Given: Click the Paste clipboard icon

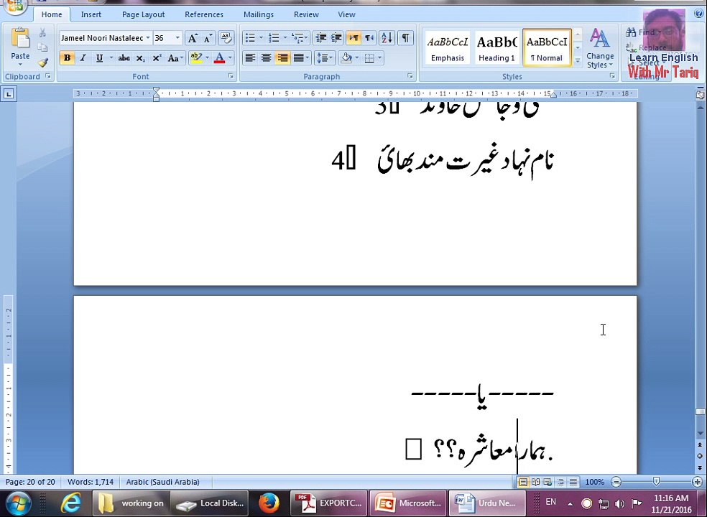Looking at the screenshot, I should 20,38.
